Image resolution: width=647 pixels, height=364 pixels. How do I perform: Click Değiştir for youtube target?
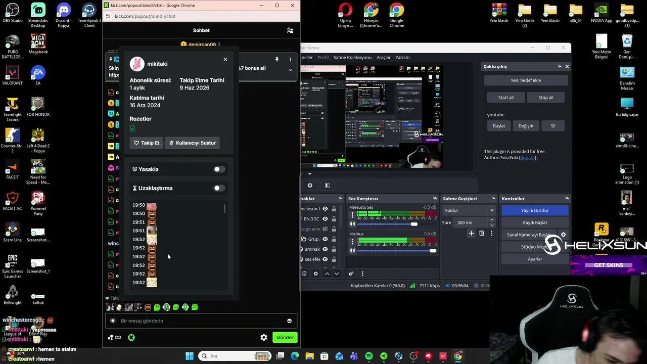click(x=526, y=126)
